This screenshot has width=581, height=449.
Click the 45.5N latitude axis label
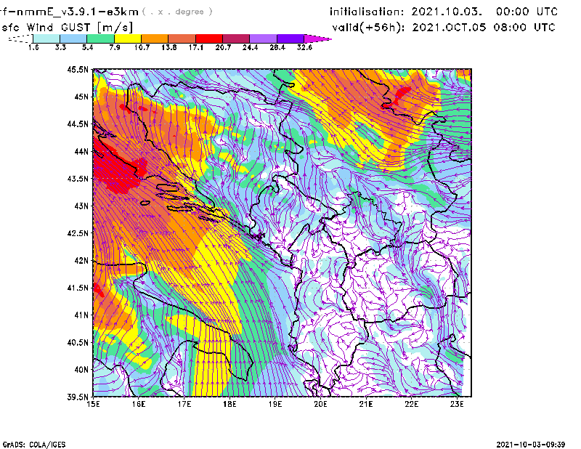pyautogui.click(x=78, y=70)
